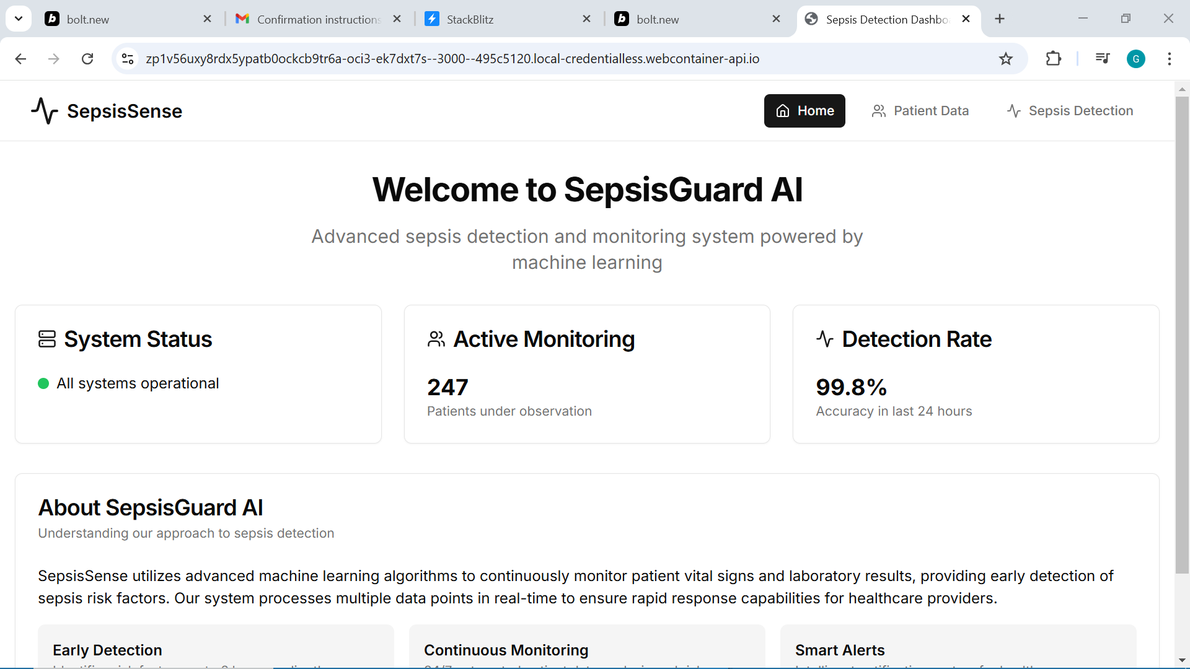Viewport: 1190px width, 669px height.
Task: Open the Google profile avatar
Action: [x=1135, y=59]
